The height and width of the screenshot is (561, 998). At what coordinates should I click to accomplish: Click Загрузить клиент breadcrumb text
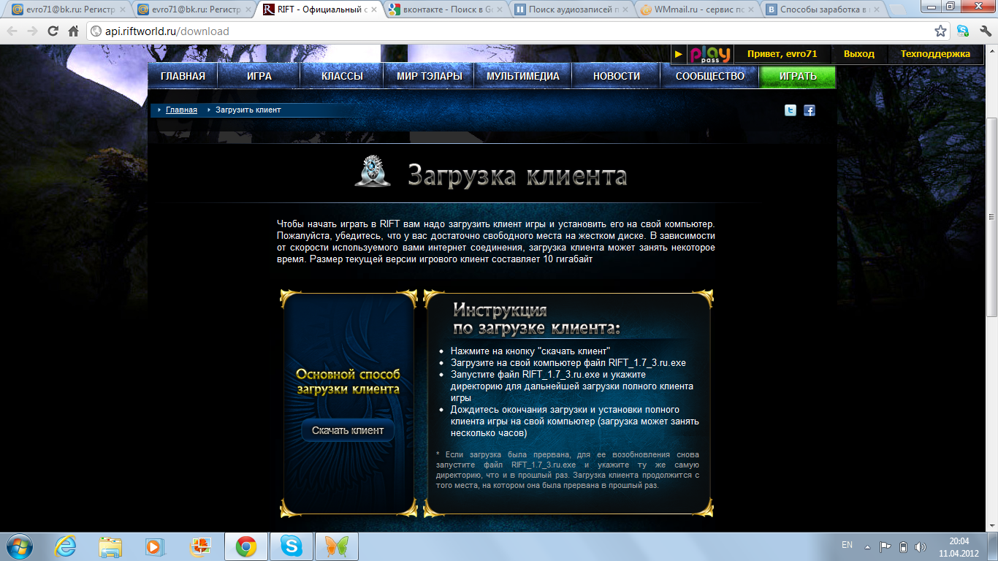[x=248, y=110]
